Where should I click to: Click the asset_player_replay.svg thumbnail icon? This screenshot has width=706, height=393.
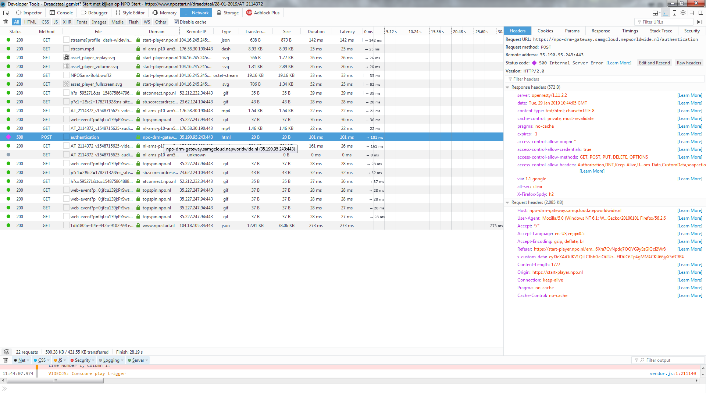[x=66, y=57]
